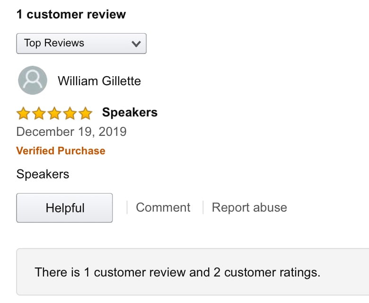The image size is (369, 303).
Task: Click the chevron arrow in the sort box
Action: click(136, 44)
